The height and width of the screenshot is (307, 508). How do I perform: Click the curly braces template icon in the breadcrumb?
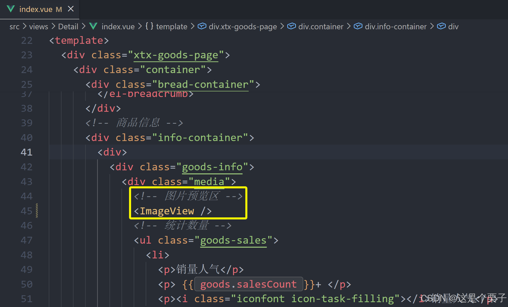pos(149,26)
